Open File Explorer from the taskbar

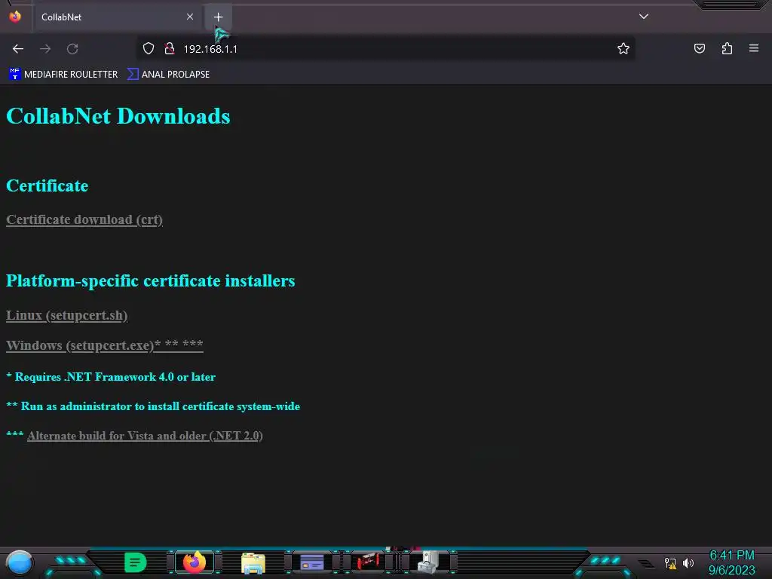[253, 562]
